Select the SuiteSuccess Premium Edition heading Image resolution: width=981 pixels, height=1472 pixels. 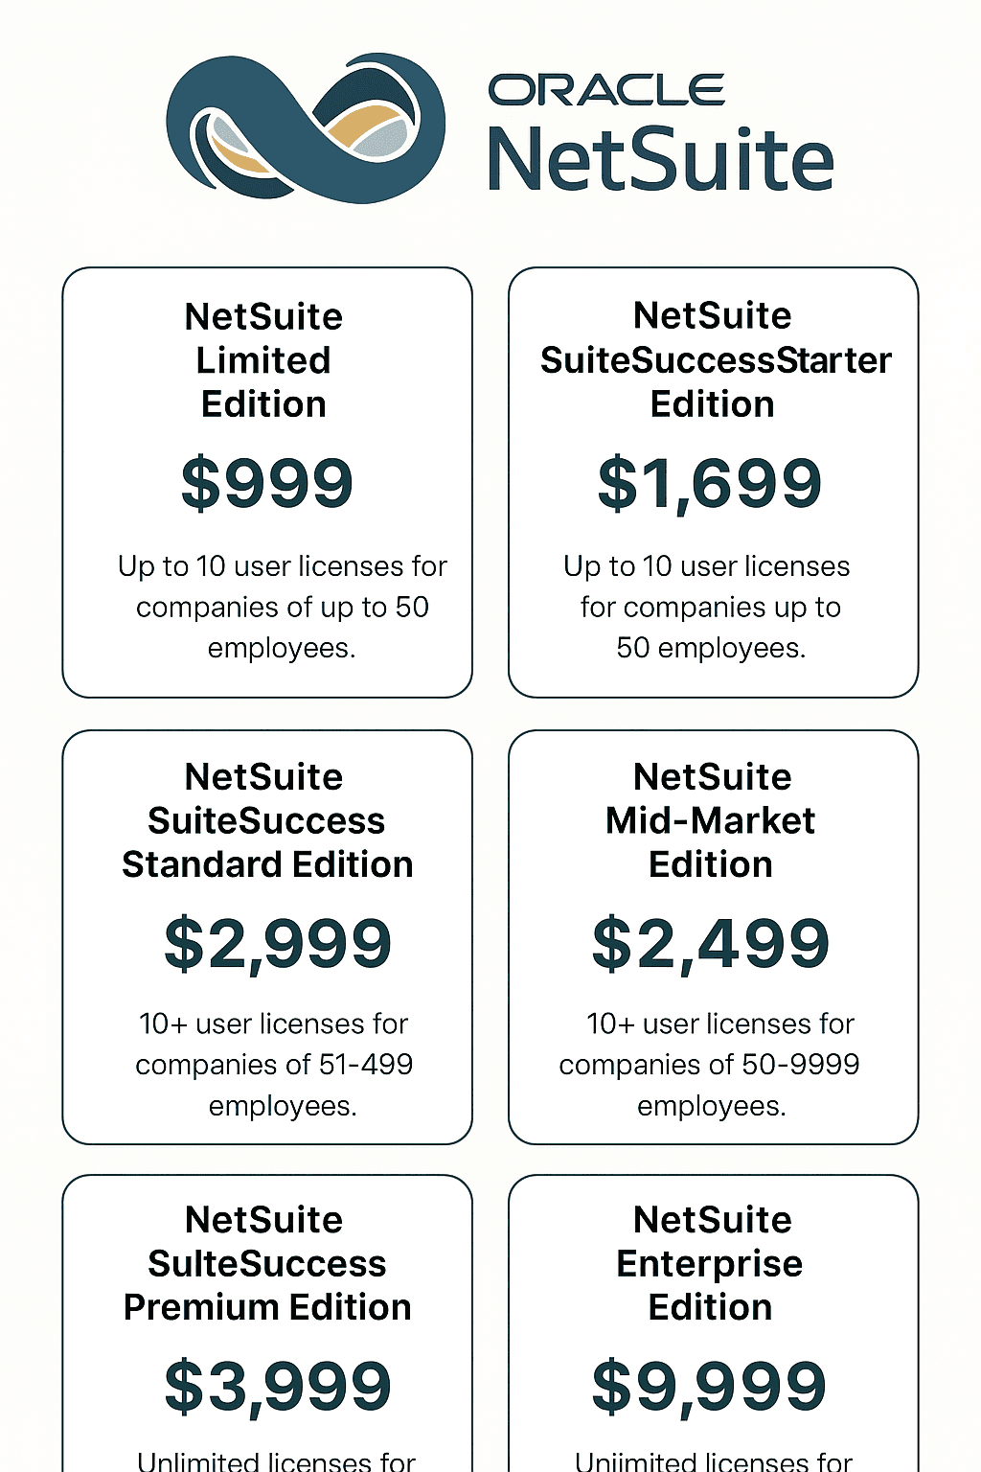267,1264
